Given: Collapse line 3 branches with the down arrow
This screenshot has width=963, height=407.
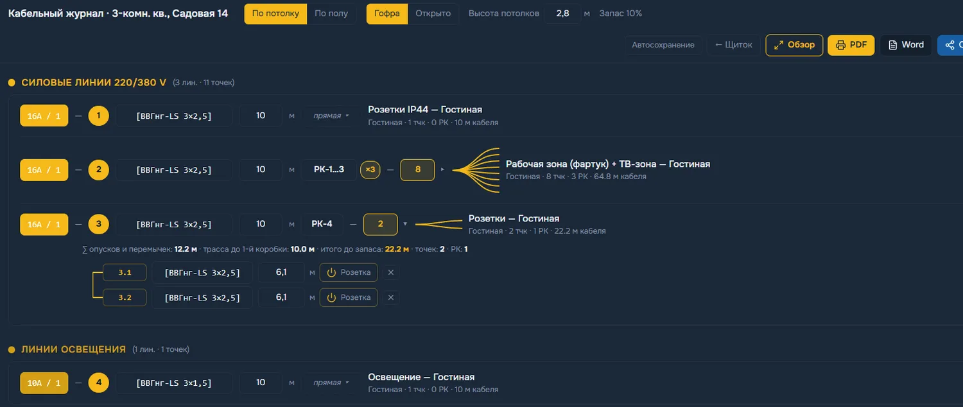Looking at the screenshot, I should pos(404,224).
